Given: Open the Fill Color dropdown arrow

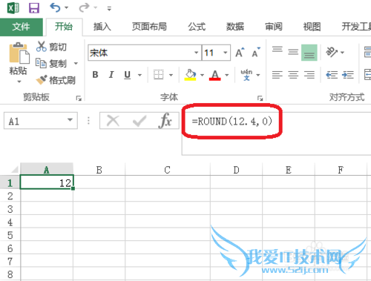Looking at the screenshot, I should pyautogui.click(x=202, y=75).
